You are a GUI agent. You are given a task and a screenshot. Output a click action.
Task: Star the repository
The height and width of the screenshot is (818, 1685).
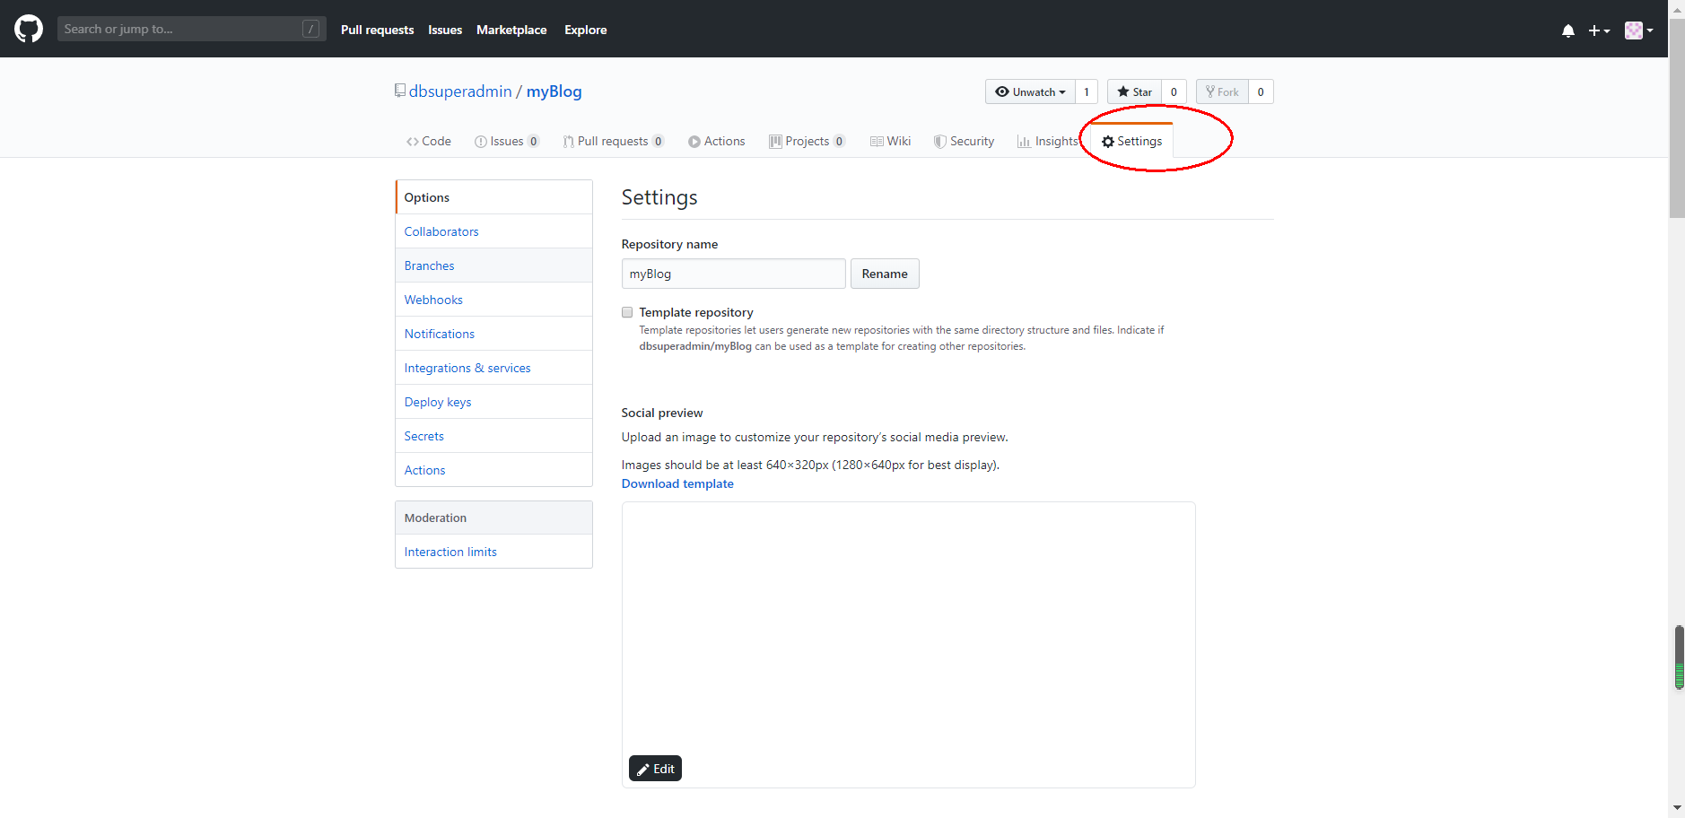1134,91
